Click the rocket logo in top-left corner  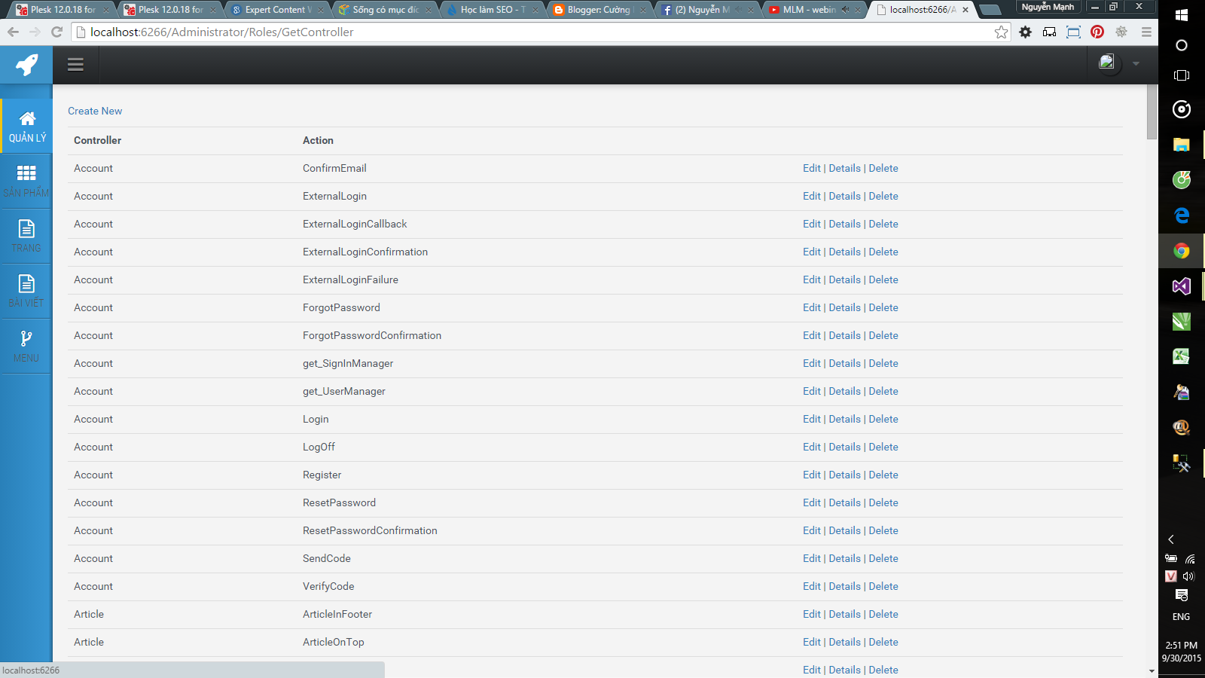(26, 65)
